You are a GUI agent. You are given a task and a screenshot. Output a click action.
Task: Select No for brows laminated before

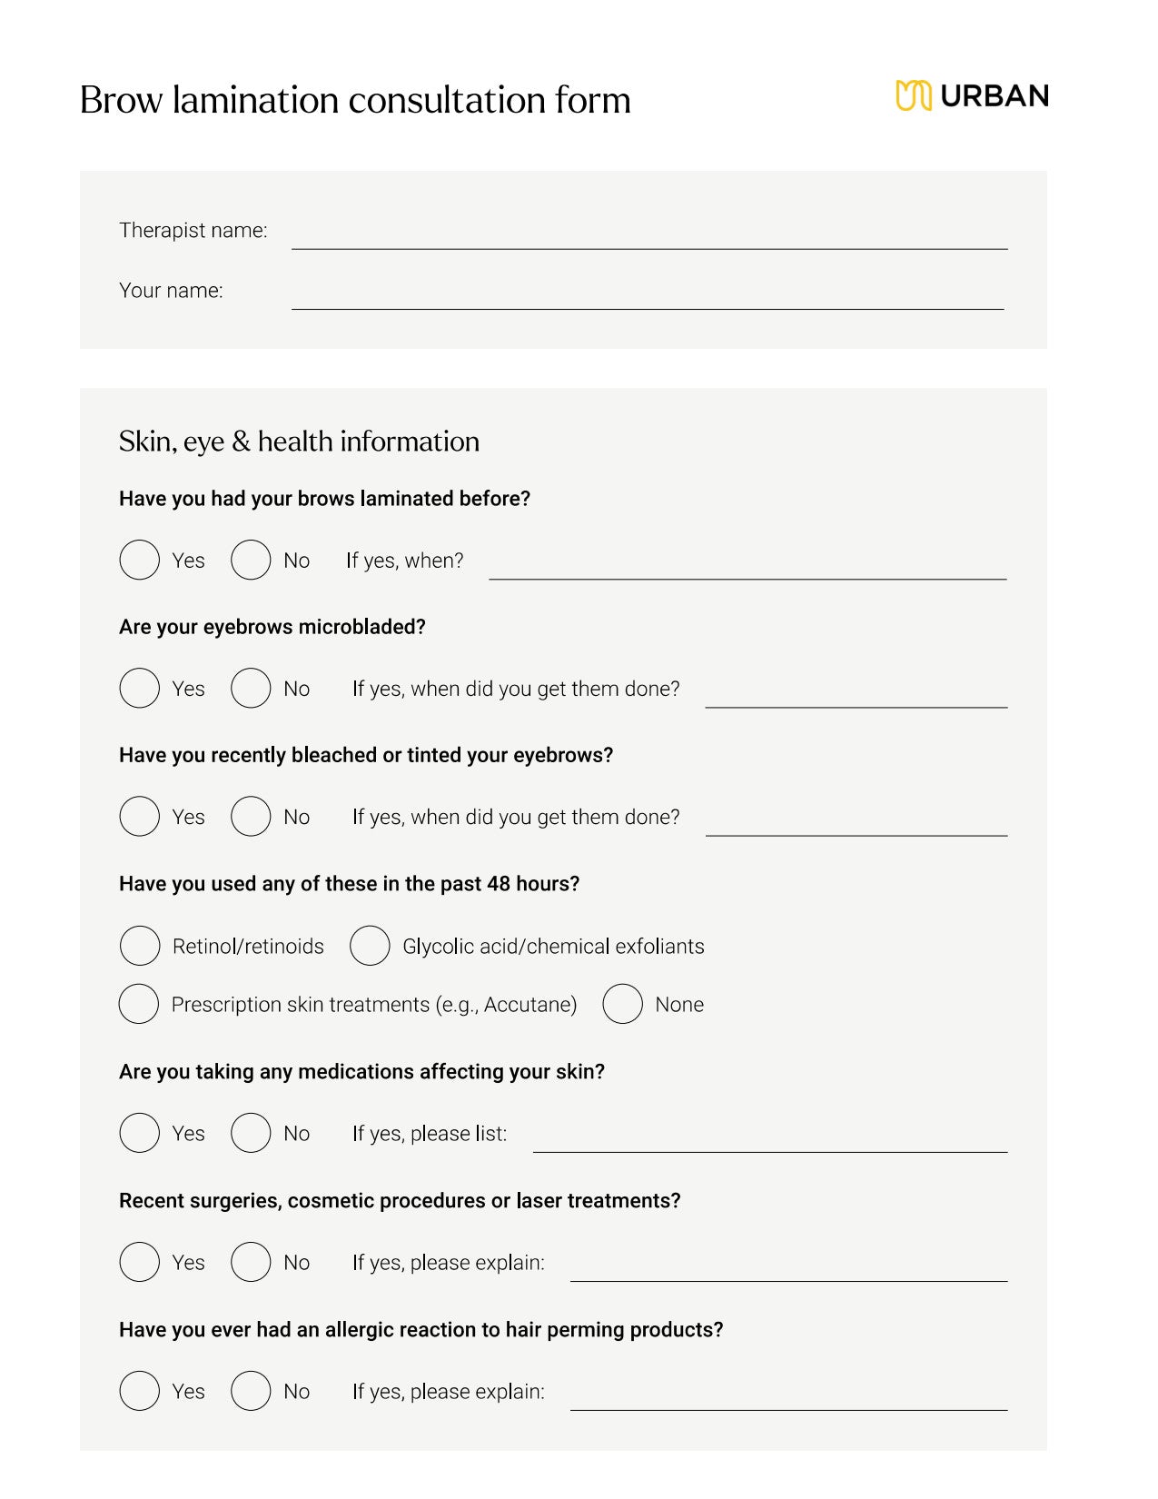click(x=251, y=560)
